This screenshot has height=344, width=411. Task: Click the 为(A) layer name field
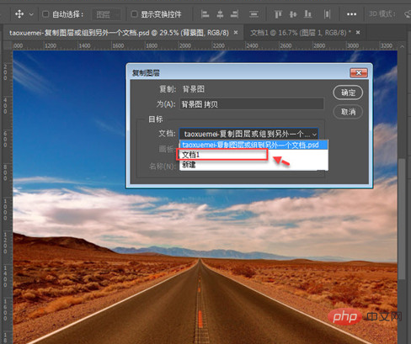pos(252,104)
